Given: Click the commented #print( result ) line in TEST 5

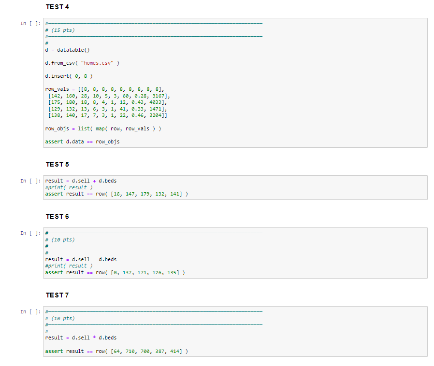Looking at the screenshot, I should pos(68,187).
